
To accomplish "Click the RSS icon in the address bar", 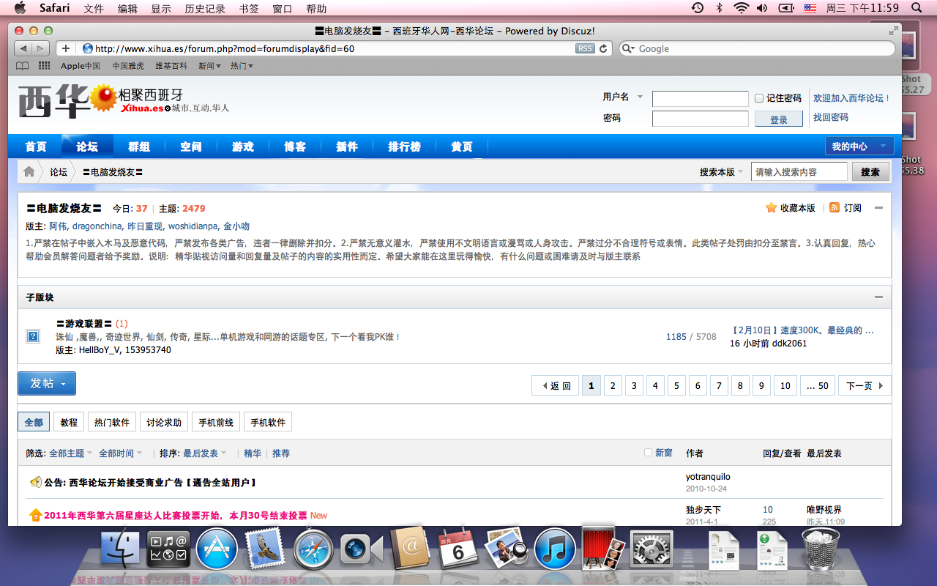I will pyautogui.click(x=585, y=48).
